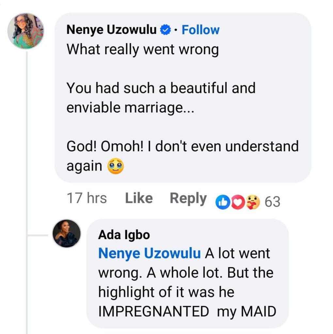The image size is (333, 334).
Task: Click the "IMPREGNANTED my MAID" line in reply
Action: click(x=187, y=311)
